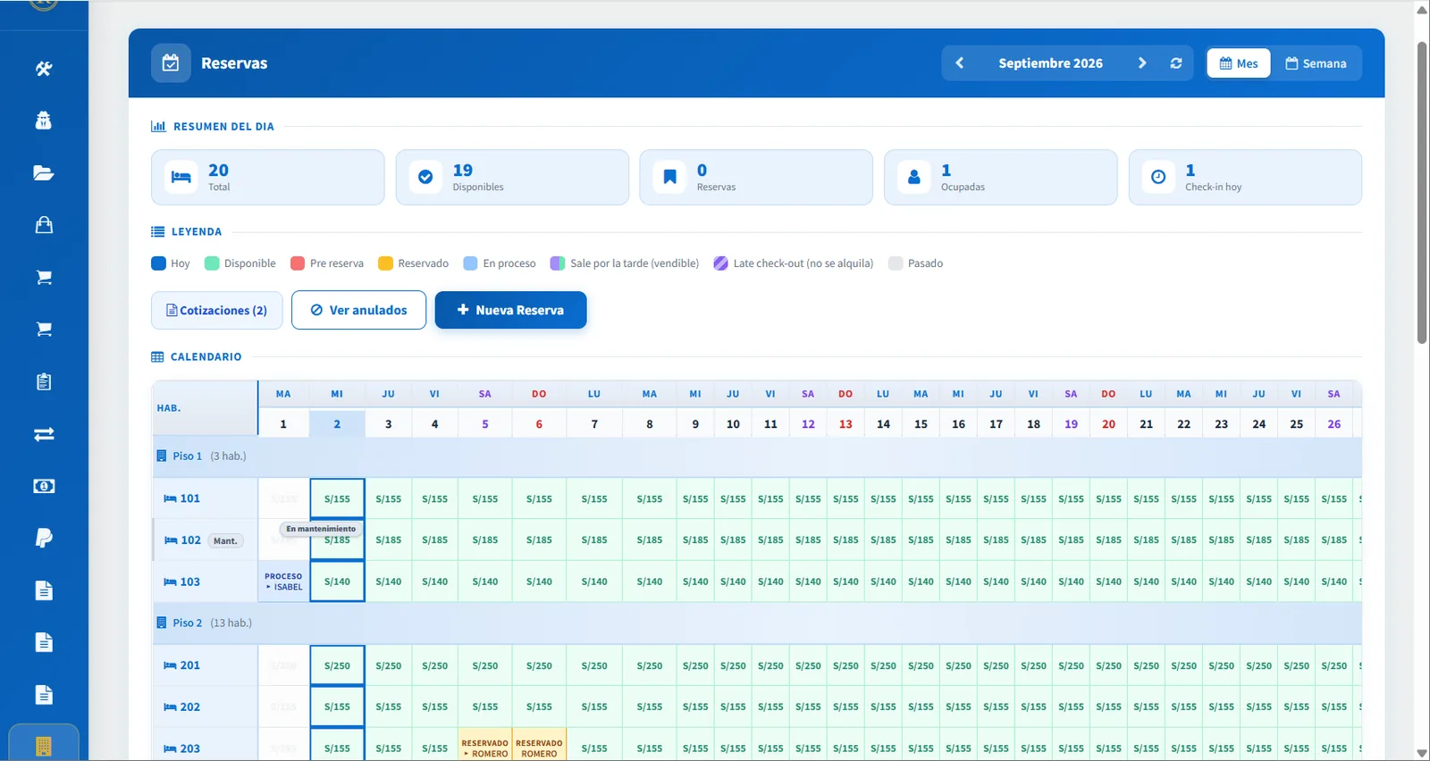
Task: Open the clipboard list sidebar icon
Action: (43, 381)
